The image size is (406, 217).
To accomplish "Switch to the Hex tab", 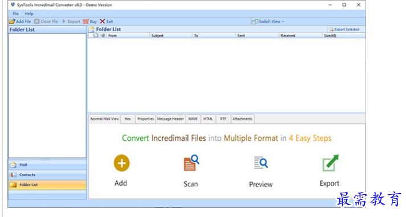I will (128, 119).
